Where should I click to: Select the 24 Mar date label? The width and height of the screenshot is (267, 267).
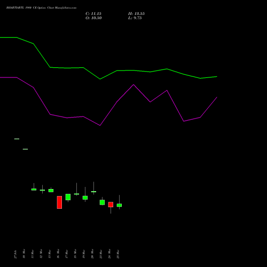pos(109,254)
